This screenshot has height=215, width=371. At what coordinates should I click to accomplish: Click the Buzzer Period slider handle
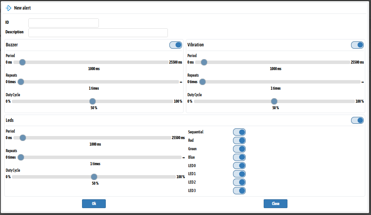(x=22, y=62)
